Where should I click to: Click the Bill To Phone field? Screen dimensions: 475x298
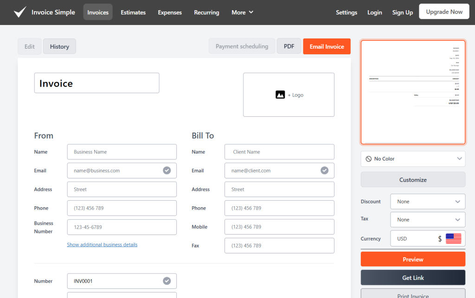click(279, 208)
